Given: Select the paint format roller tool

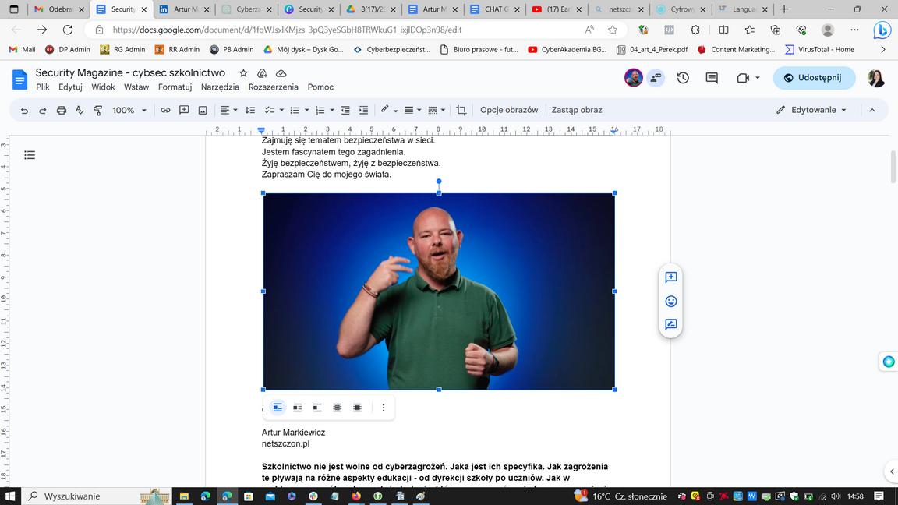Looking at the screenshot, I should [98, 111].
